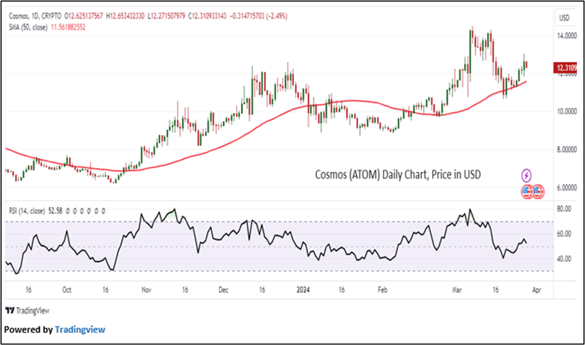585x345 pixels.
Task: Click the 60.00 RSI axis label
Action: 564,234
